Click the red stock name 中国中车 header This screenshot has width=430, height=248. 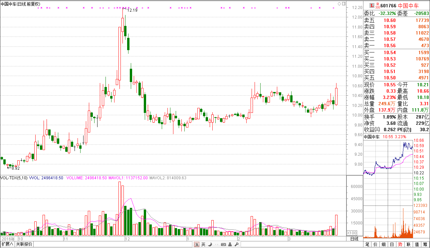point(408,6)
